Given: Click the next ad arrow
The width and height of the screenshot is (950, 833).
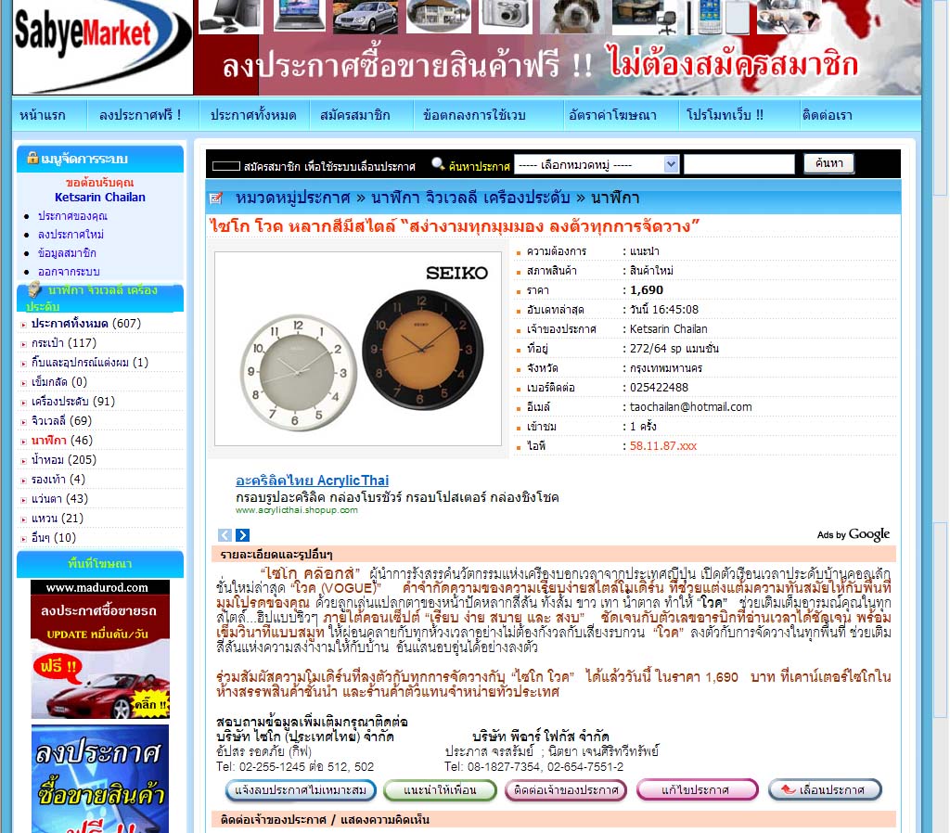Looking at the screenshot, I should click(242, 535).
